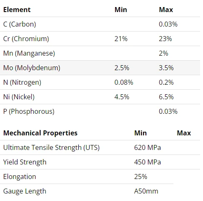
Task: Select the Ni (Nickel) row label
Action: (19, 97)
